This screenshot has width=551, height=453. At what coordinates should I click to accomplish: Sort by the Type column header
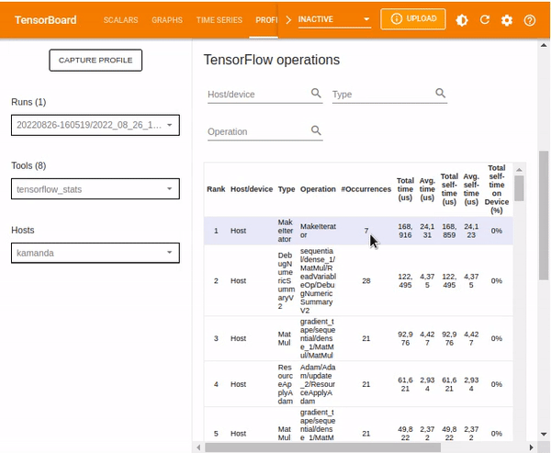(287, 189)
